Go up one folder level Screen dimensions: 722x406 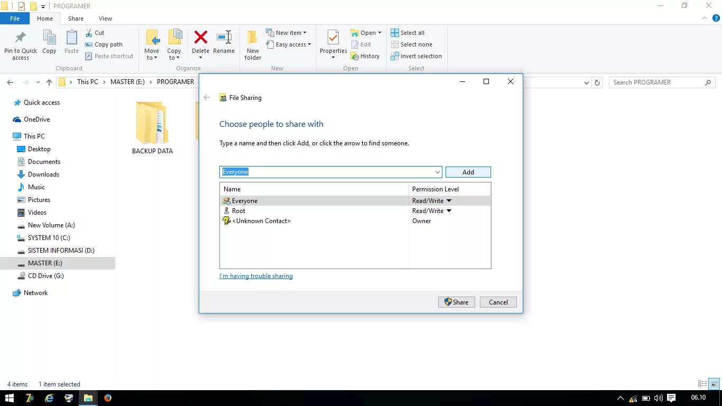[x=49, y=82]
